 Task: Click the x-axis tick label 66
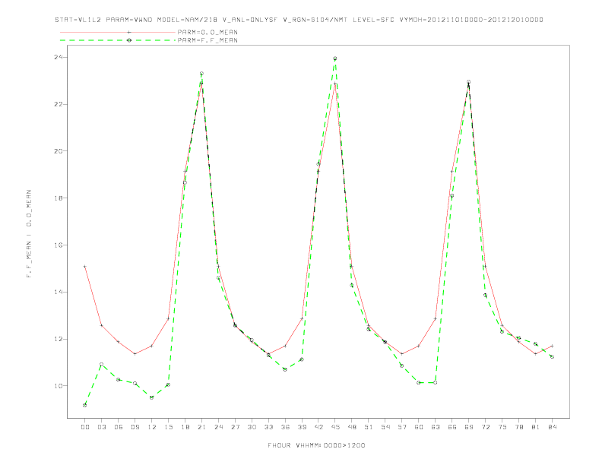tap(452, 427)
